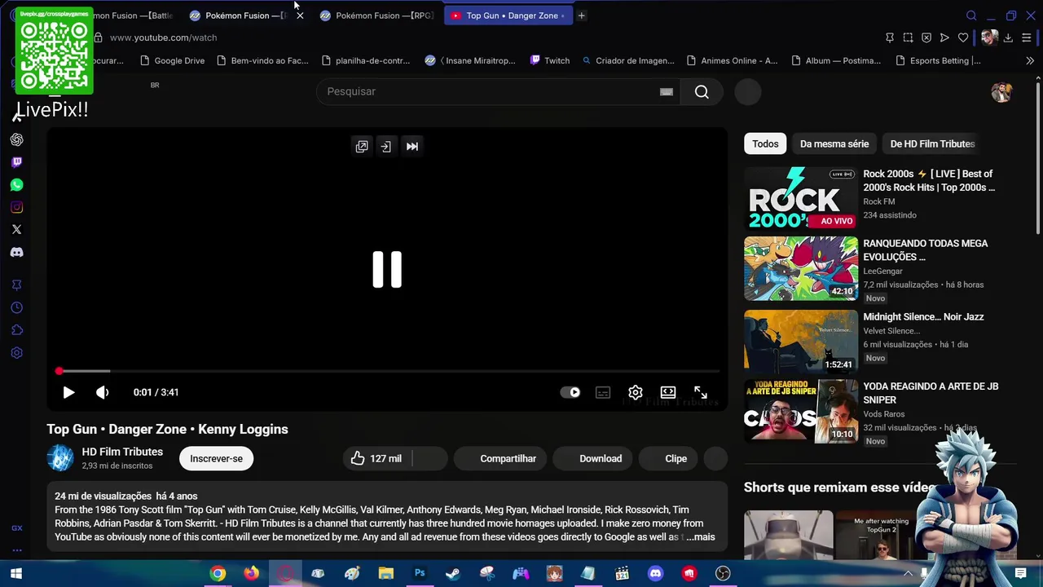
Task: Bookmark page with the heart icon
Action: point(963,38)
